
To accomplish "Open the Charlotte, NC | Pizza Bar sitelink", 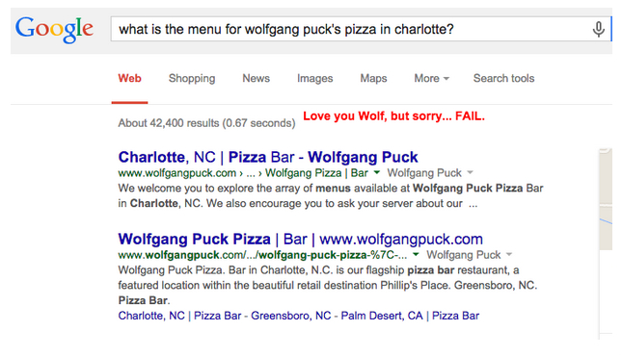I will pos(179,316).
